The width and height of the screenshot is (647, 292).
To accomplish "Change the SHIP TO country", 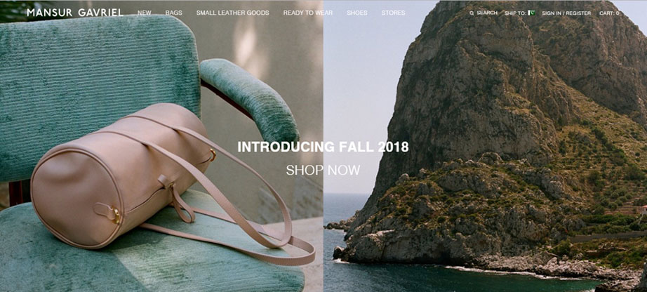I will tap(519, 13).
